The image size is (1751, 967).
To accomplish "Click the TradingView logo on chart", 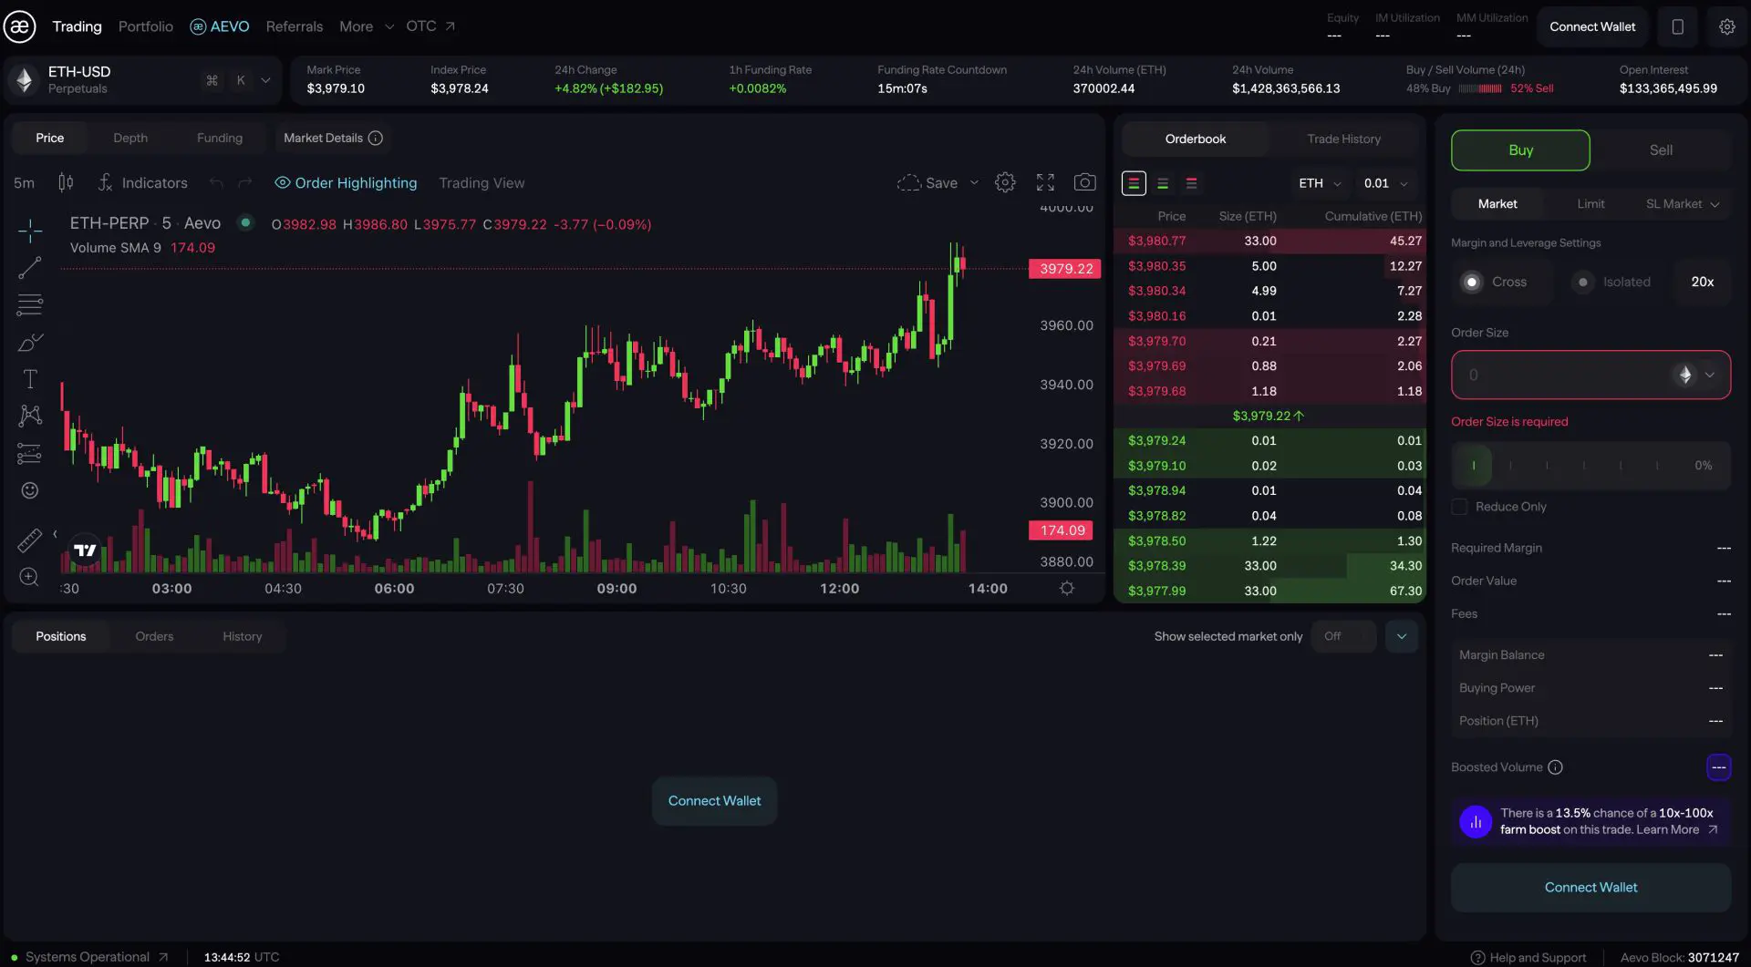I will (85, 550).
